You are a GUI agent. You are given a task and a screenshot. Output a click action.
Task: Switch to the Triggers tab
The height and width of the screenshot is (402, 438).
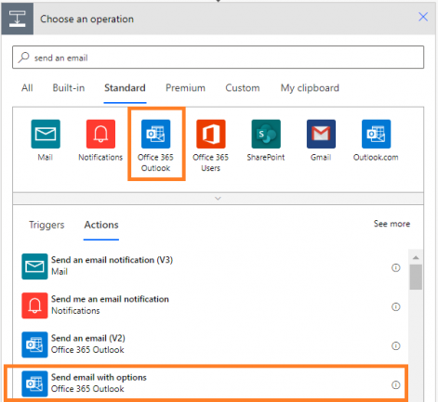(x=46, y=225)
